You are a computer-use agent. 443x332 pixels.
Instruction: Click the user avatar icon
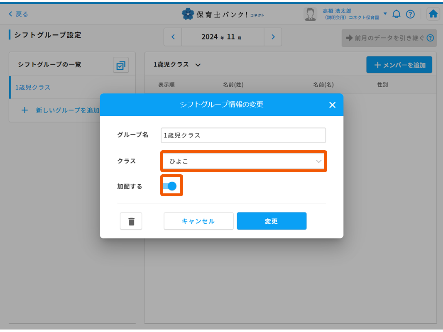click(x=310, y=14)
